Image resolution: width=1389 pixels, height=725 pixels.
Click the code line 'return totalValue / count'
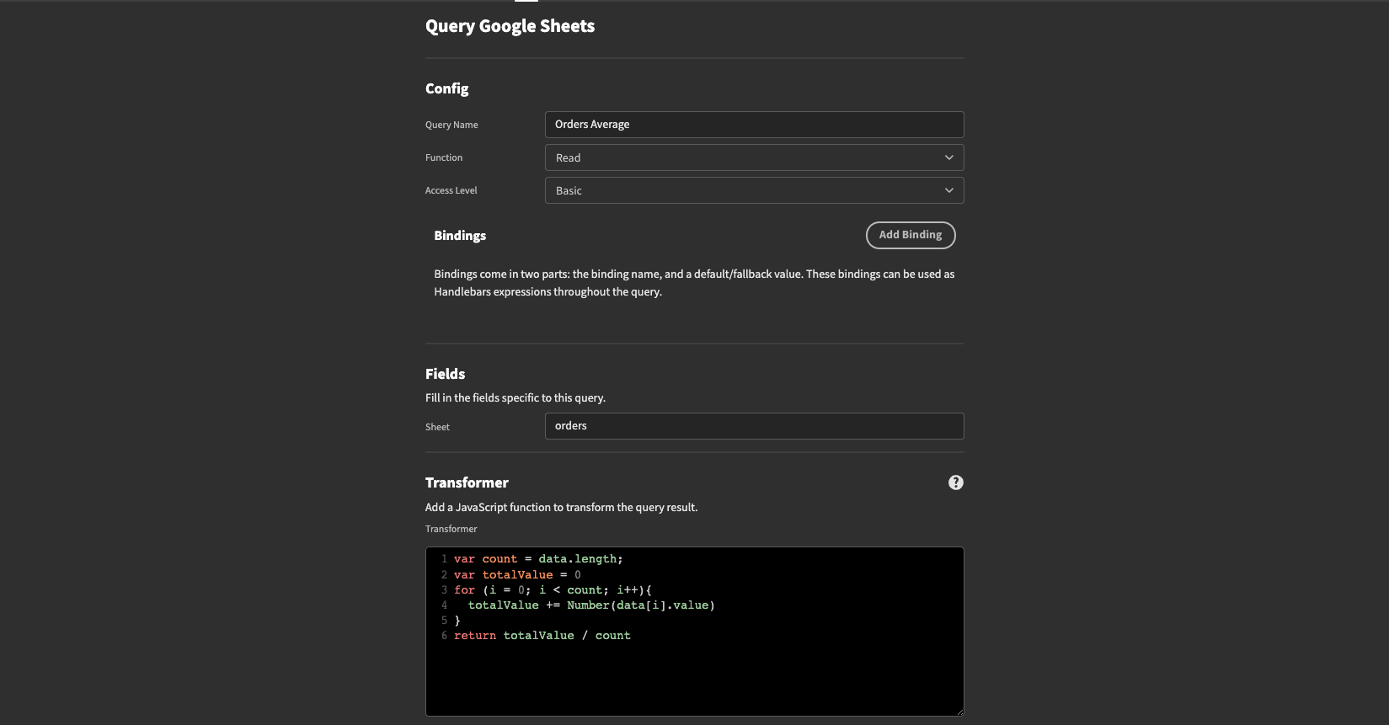point(542,636)
